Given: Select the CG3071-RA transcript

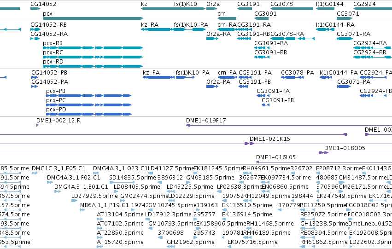Looking at the screenshot, I should pos(345,39).
